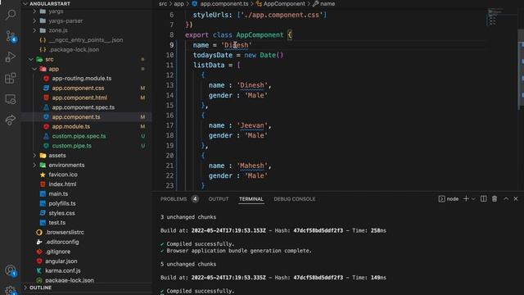Image resolution: width=524 pixels, height=295 pixels.
Task: Open .package-lock.json under node_modules
Action: pyautogui.click(x=75, y=49)
